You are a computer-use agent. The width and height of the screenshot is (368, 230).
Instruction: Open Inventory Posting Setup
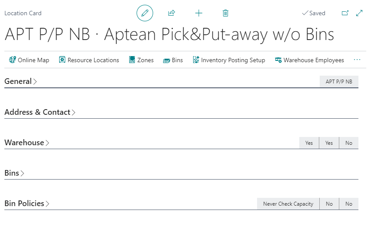tap(229, 60)
